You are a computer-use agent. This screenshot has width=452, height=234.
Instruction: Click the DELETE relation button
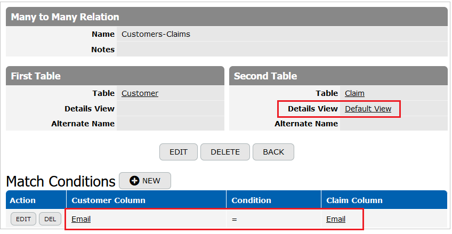[225, 152]
